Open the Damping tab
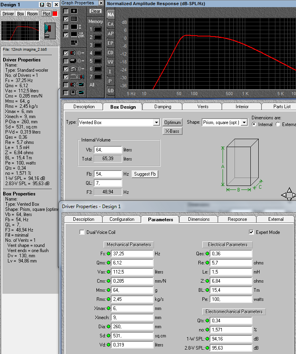 point(163,107)
